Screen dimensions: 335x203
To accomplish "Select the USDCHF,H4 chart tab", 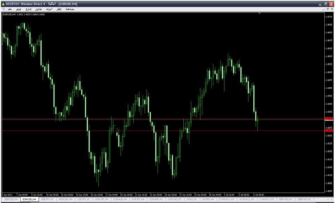I will pyautogui.click(x=101, y=199).
